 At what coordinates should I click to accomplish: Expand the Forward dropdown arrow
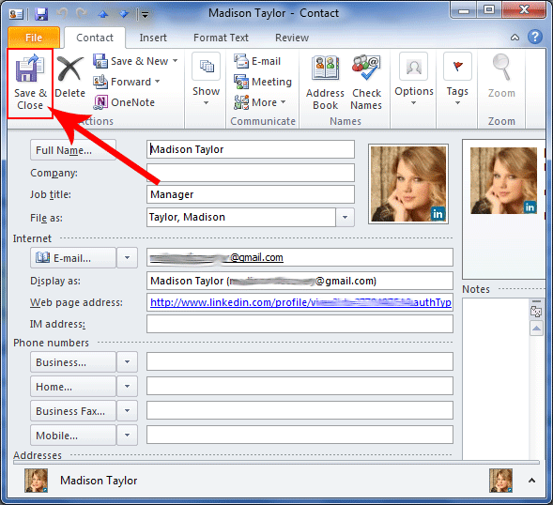[158, 82]
